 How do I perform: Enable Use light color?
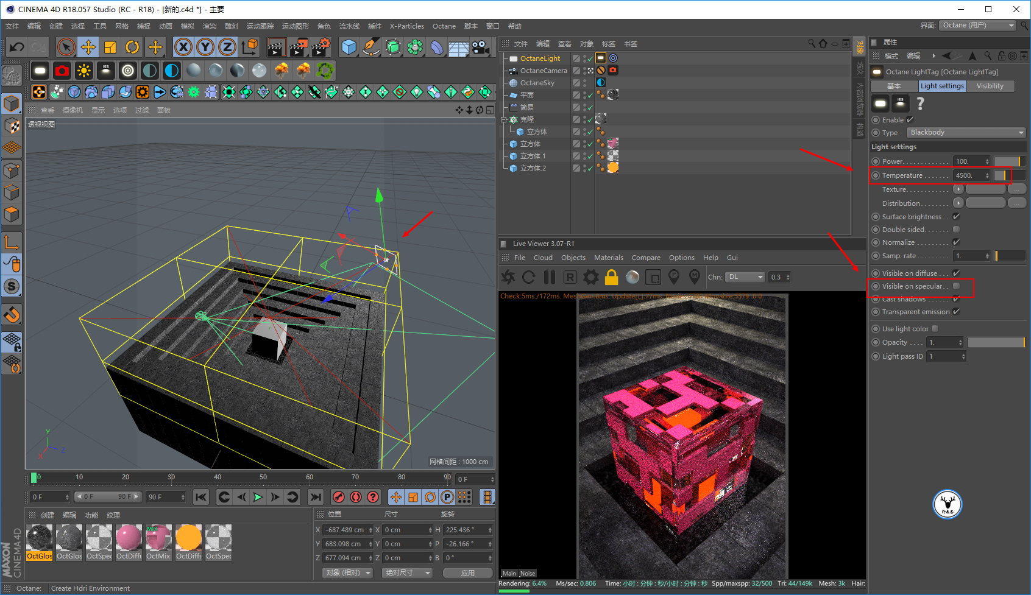[935, 328]
